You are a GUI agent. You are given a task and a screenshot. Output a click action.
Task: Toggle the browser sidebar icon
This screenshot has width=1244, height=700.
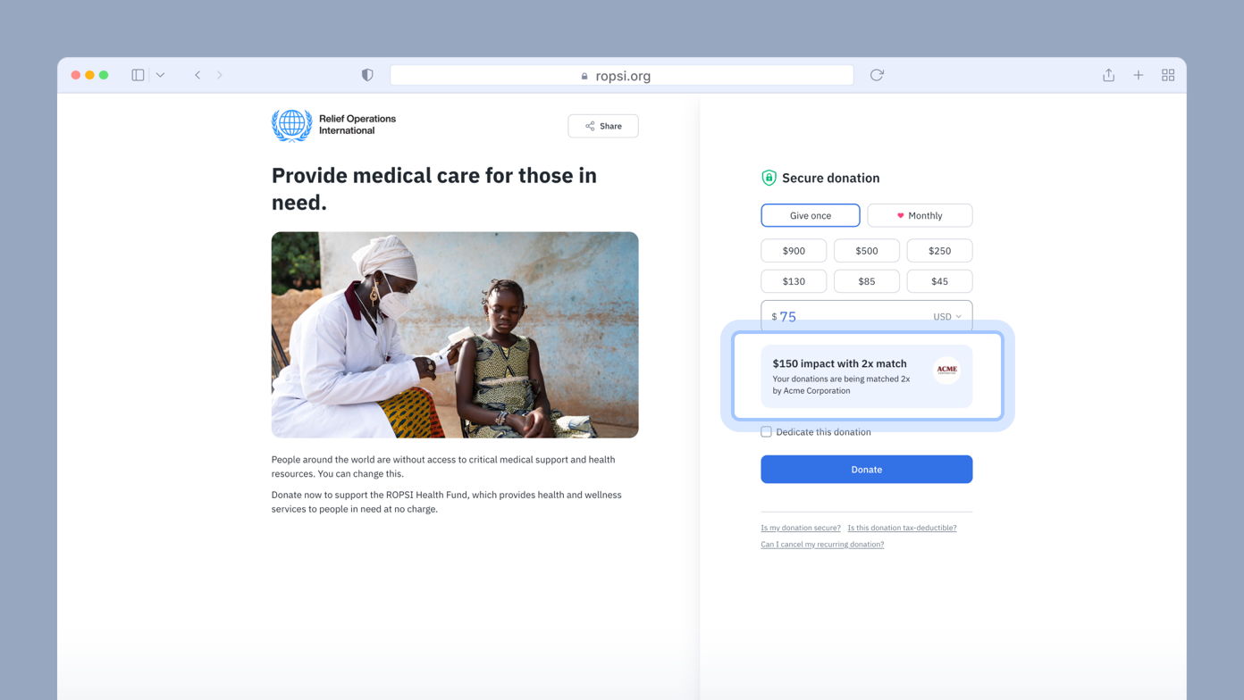point(137,75)
